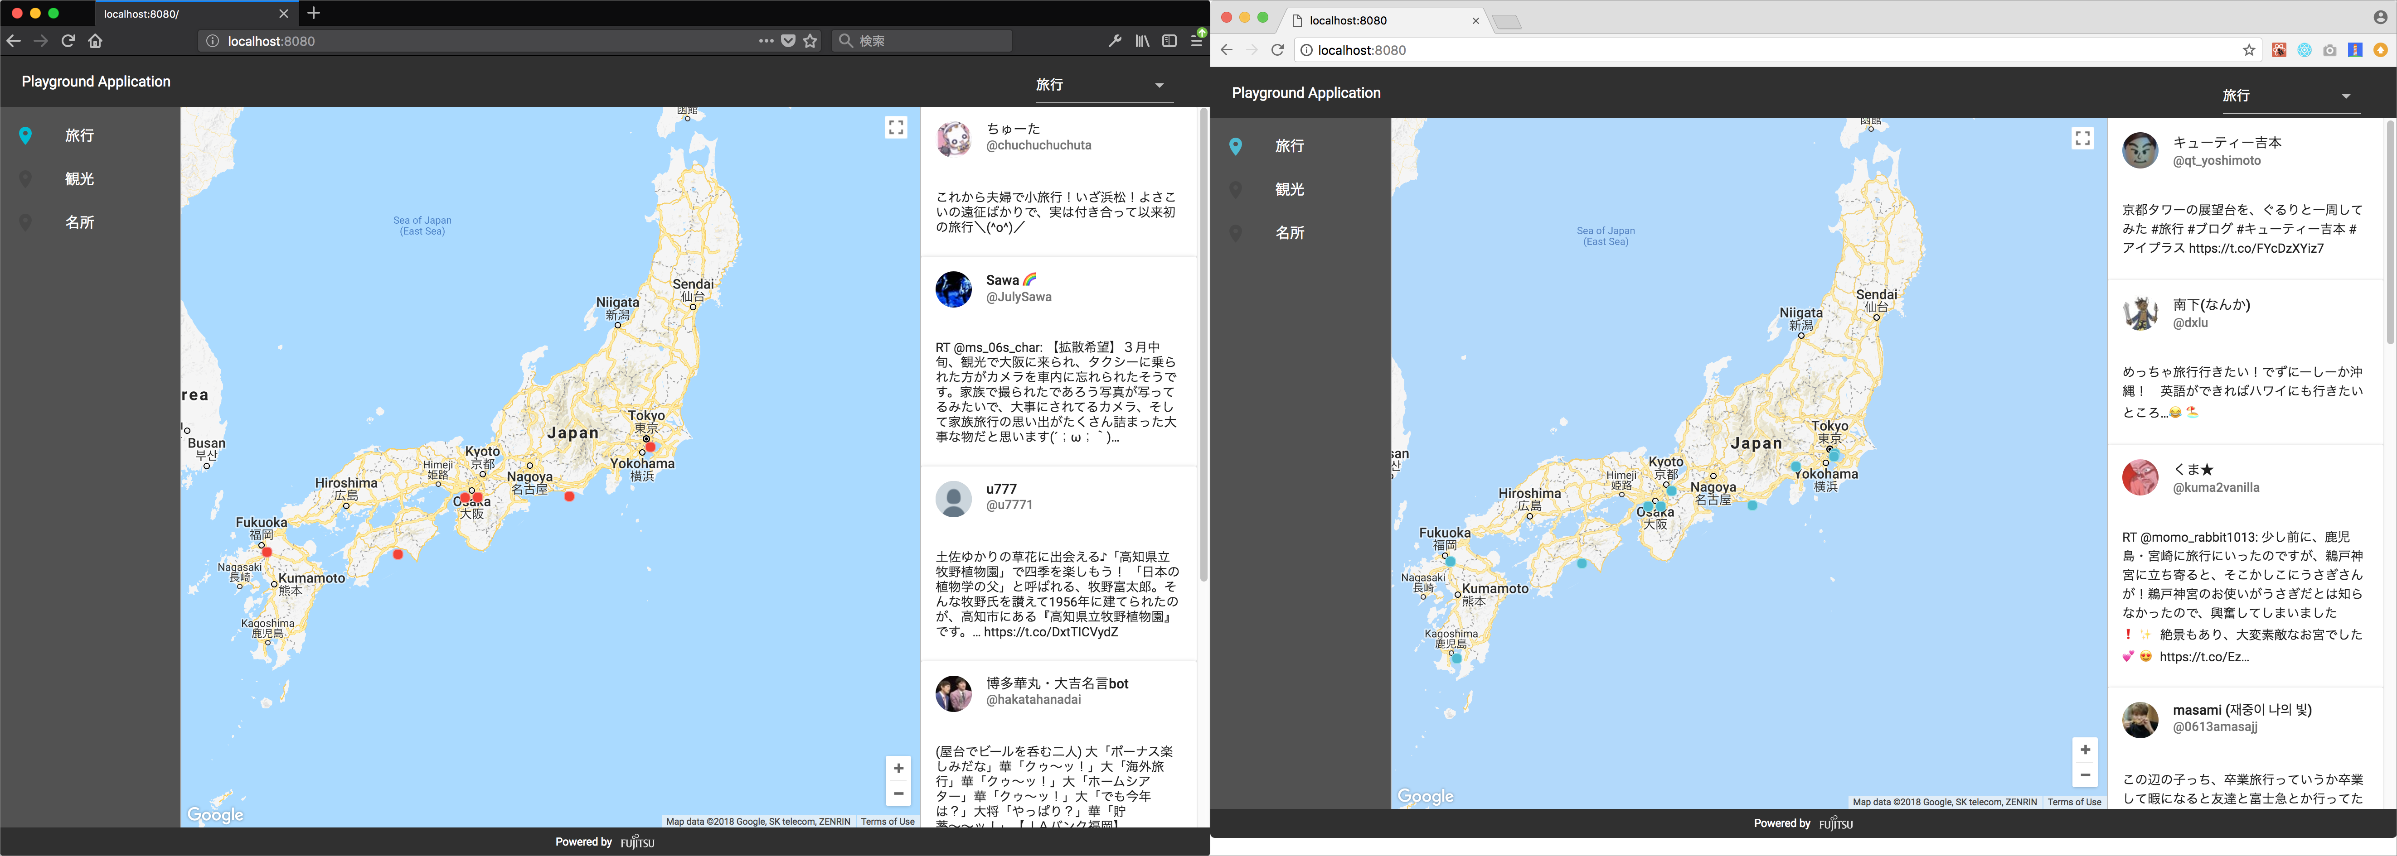Click red marker near Tokyo in Firefox map
The height and width of the screenshot is (856, 2397).
pyautogui.click(x=650, y=447)
